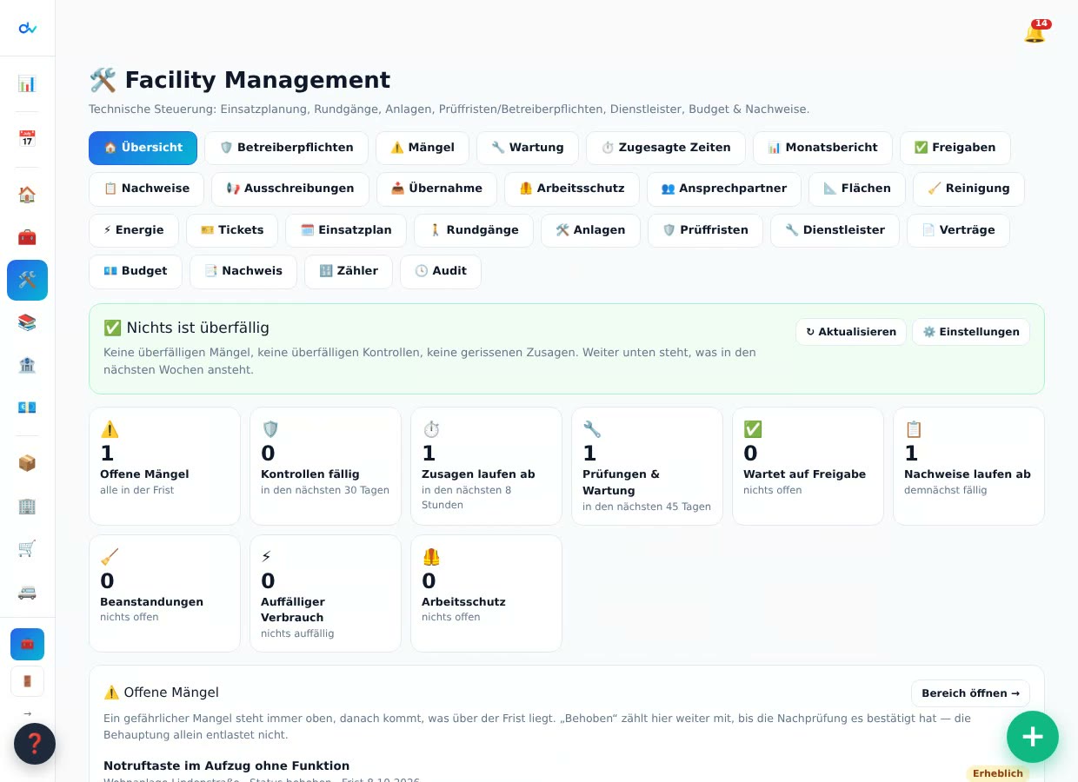1078x782 pixels.
Task: Click the door icon in the sidebar
Action: click(x=27, y=681)
